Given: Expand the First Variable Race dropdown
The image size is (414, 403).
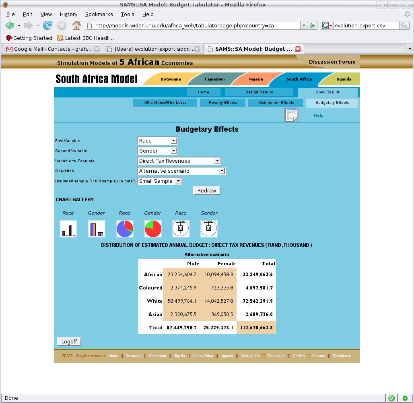Looking at the screenshot, I should (157, 141).
